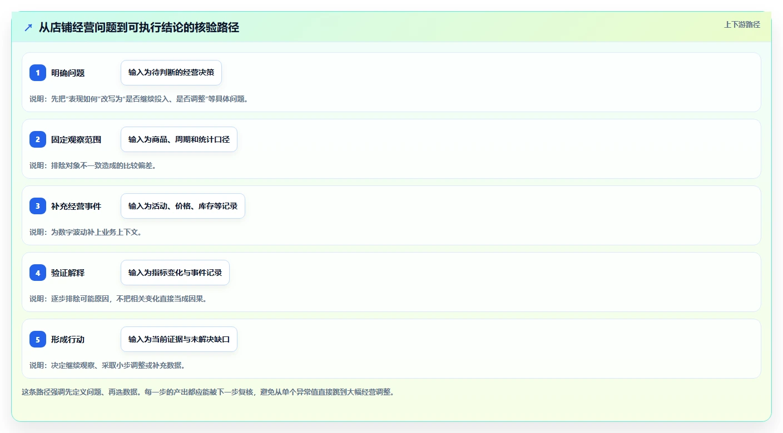Click the description 排除对象不一致造成的比较偏差
This screenshot has width=783, height=433.
pyautogui.click(x=93, y=165)
